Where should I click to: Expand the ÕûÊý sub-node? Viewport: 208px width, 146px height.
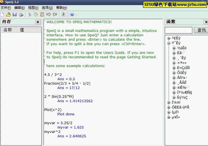(174, 73)
